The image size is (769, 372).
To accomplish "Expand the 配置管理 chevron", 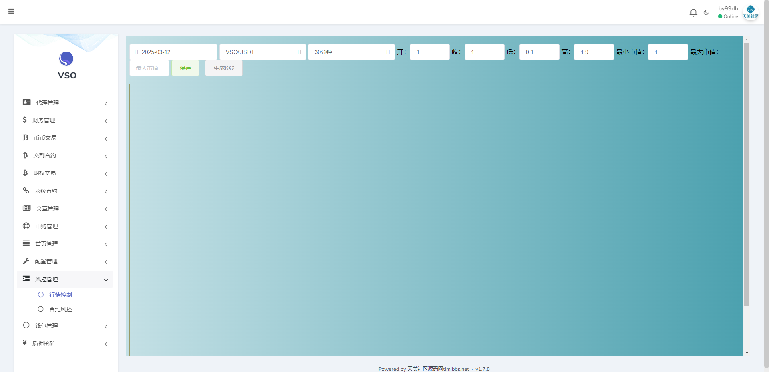I will pyautogui.click(x=106, y=262).
